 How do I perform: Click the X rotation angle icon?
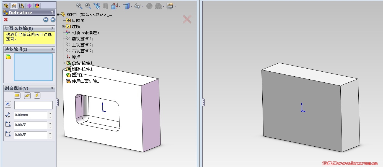pos(8,124)
